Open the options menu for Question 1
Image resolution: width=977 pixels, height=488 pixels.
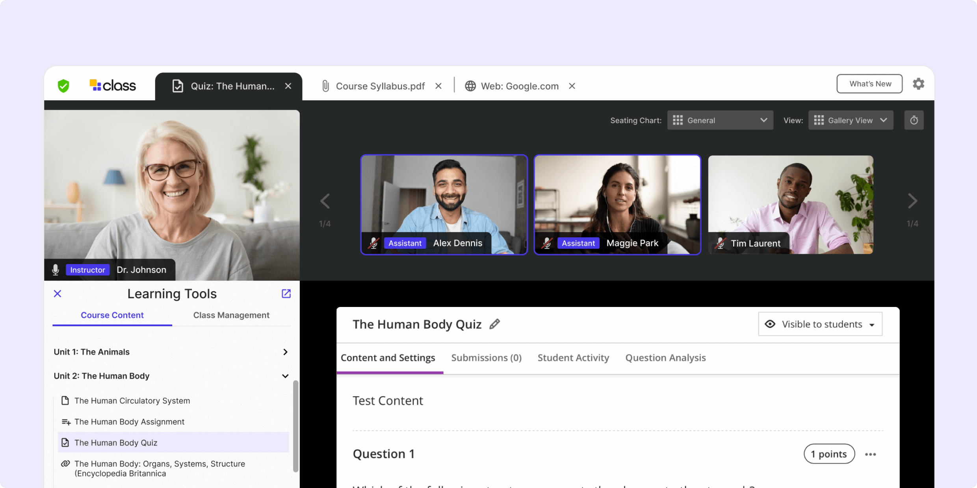(871, 454)
